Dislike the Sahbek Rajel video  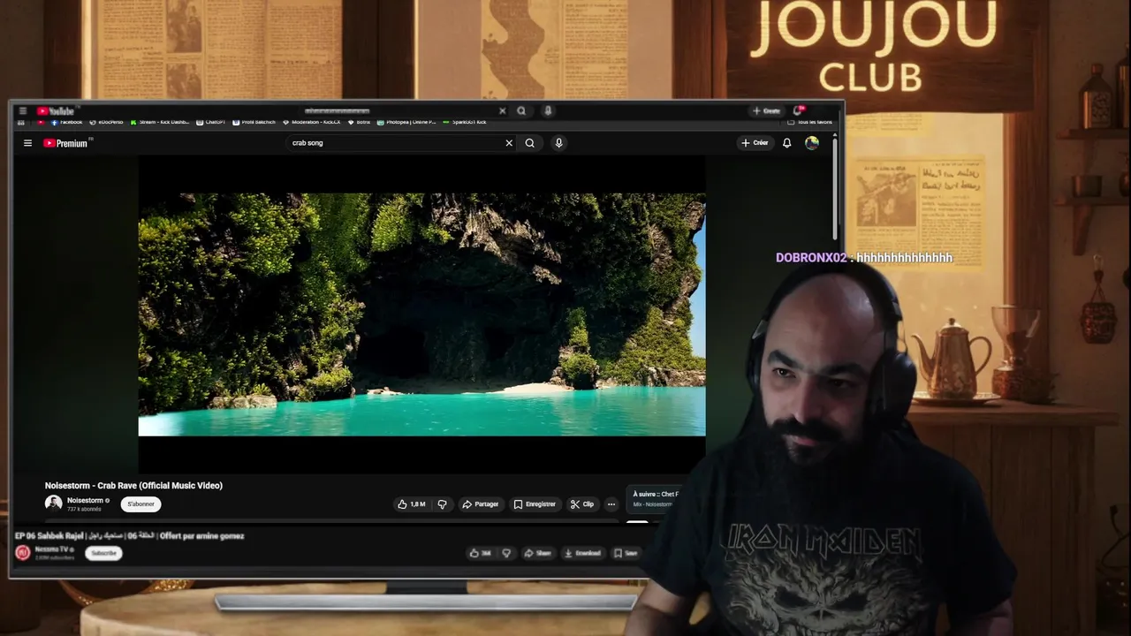506,553
